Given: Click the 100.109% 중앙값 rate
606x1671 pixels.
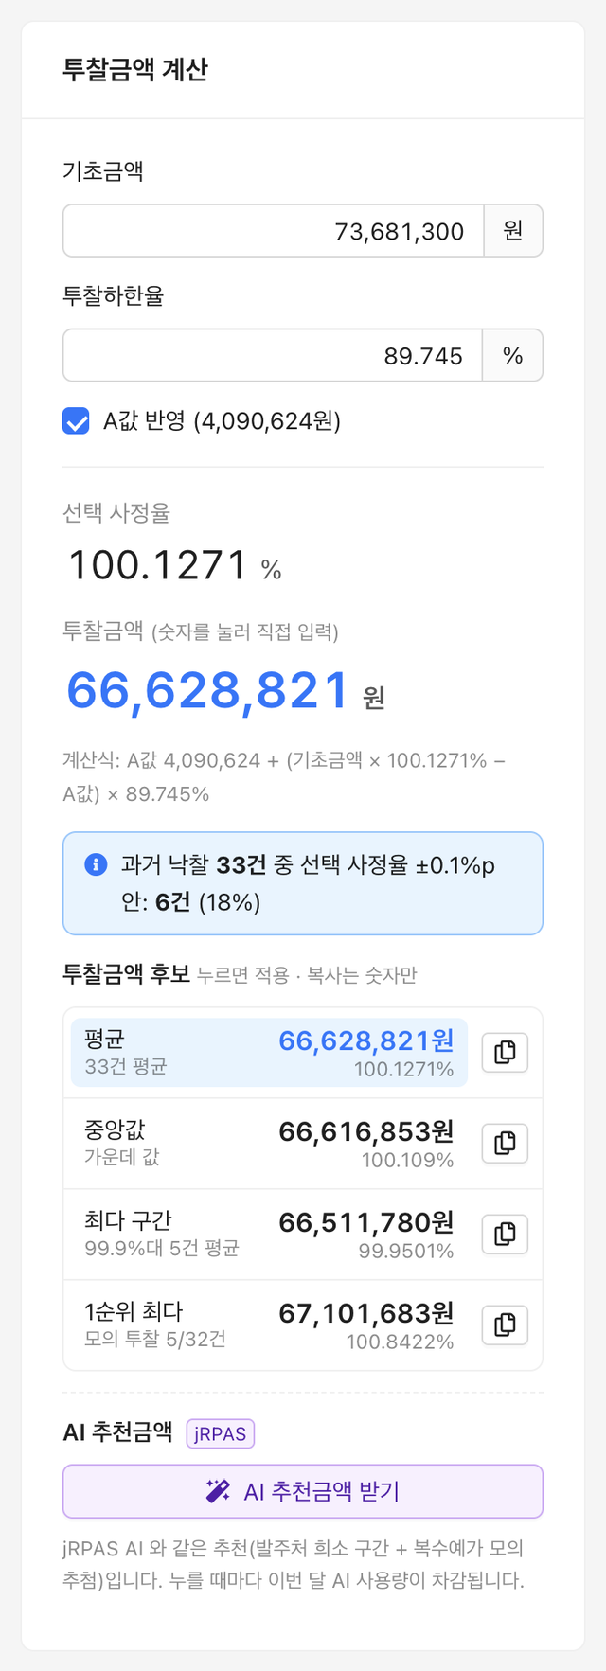Looking at the screenshot, I should (x=407, y=1160).
